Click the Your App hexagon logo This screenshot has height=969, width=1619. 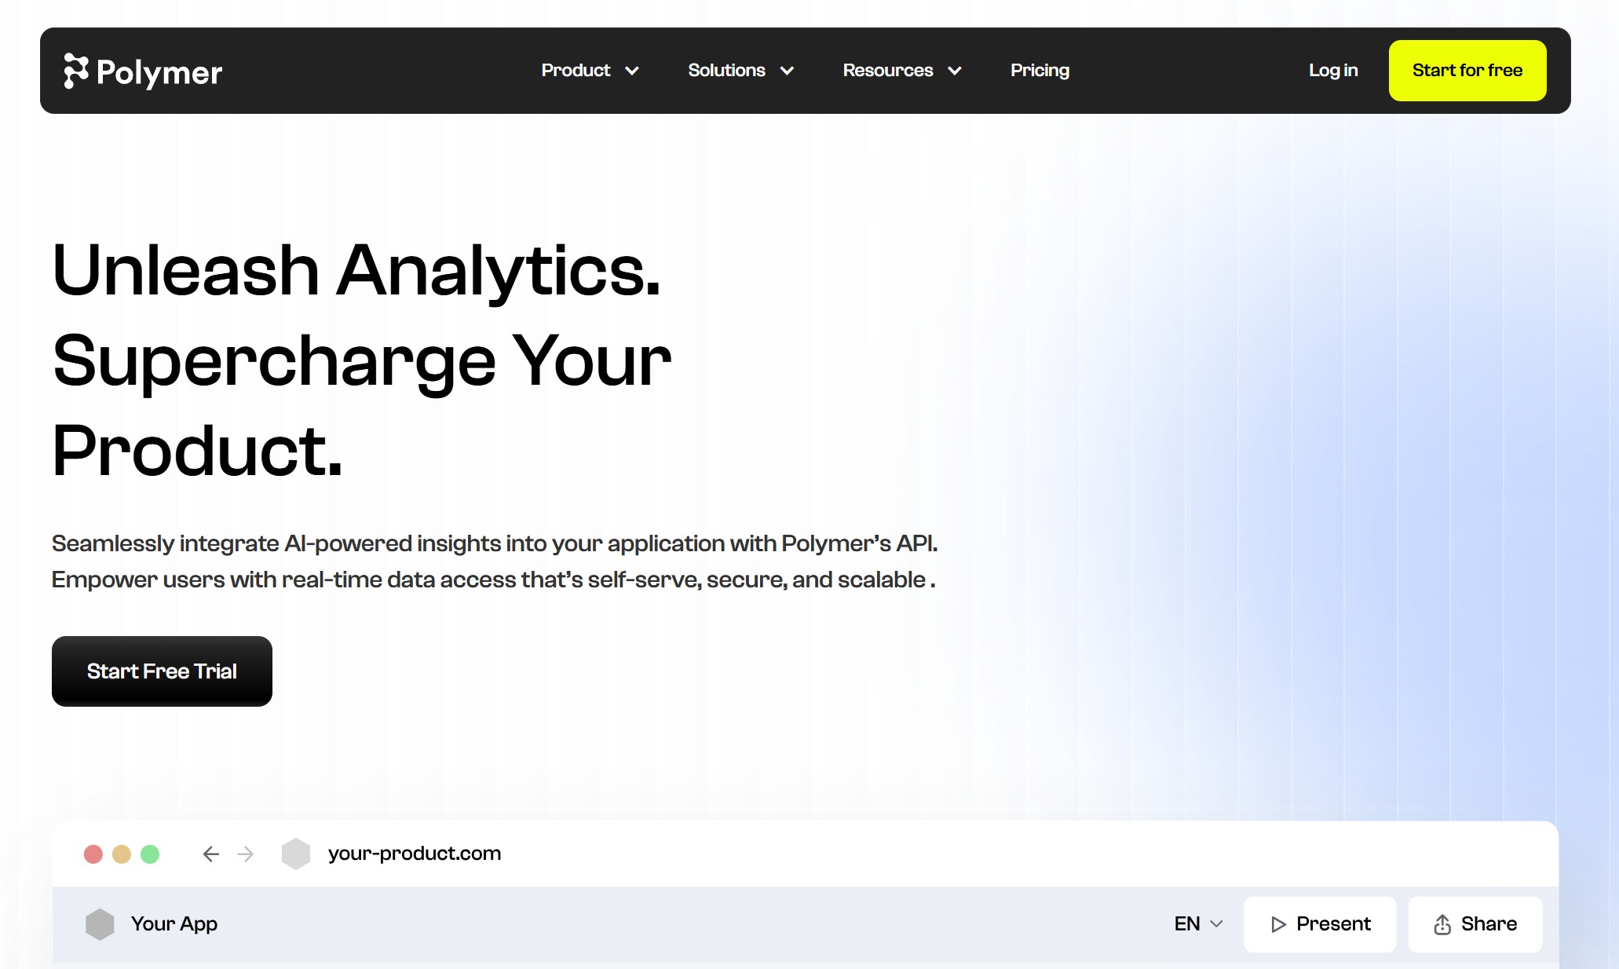(x=100, y=924)
